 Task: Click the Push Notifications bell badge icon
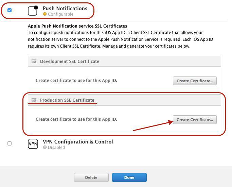point(33,11)
